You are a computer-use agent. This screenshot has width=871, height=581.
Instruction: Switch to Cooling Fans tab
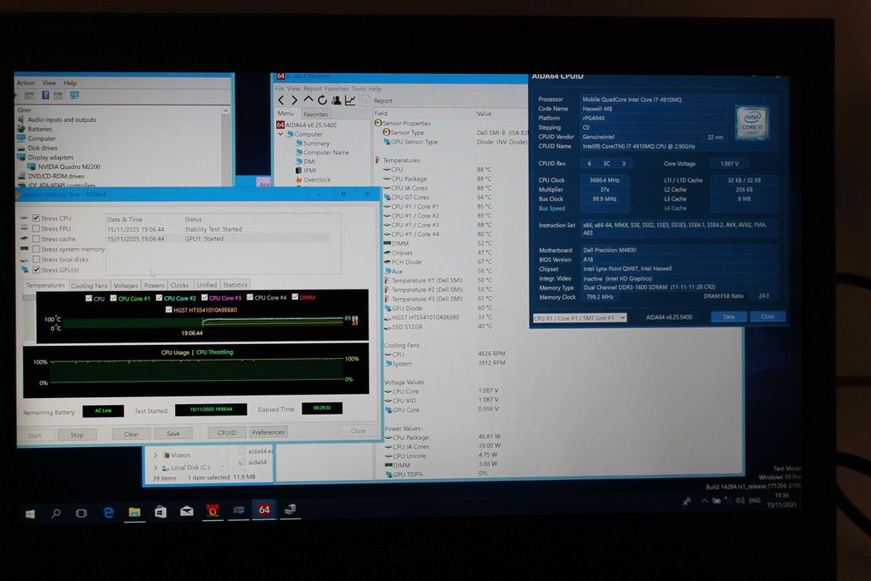[x=89, y=286]
